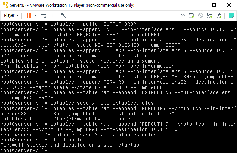
Task: Toggle Unity mode icon
Action: (x=63, y=15)
